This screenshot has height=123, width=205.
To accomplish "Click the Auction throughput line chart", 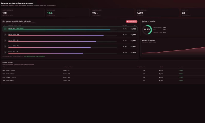I will [x=173, y=50].
